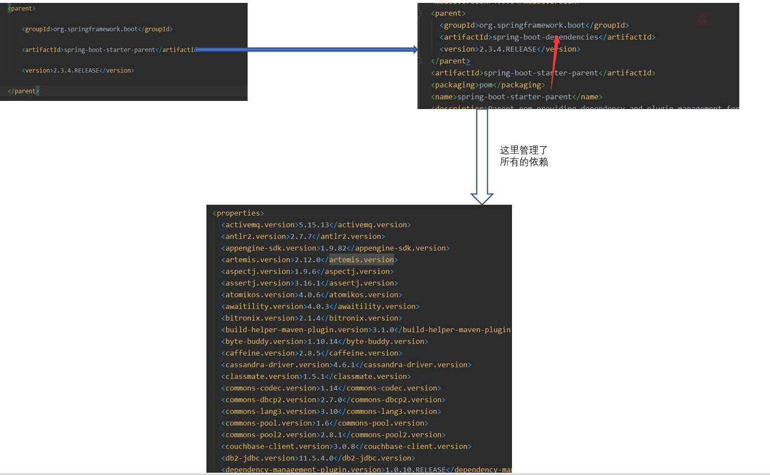Click the highlighted artemis.version closing tag

[x=361, y=260]
